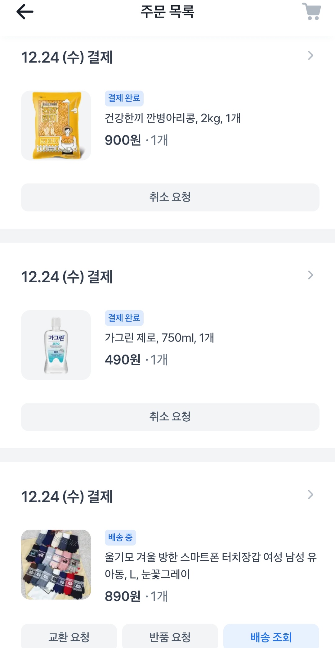Tap the 890원 price of the gloves
335x648 pixels.
123,596
